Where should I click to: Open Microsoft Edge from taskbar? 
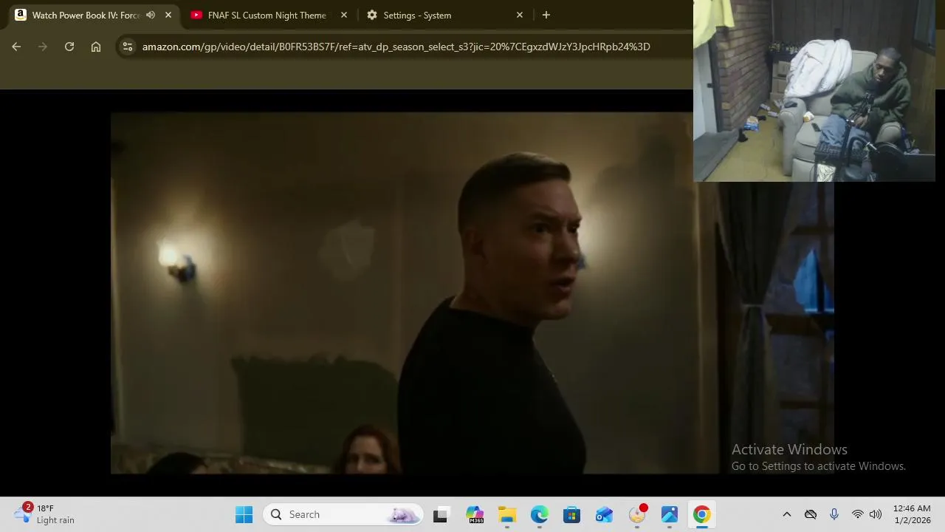pos(540,514)
